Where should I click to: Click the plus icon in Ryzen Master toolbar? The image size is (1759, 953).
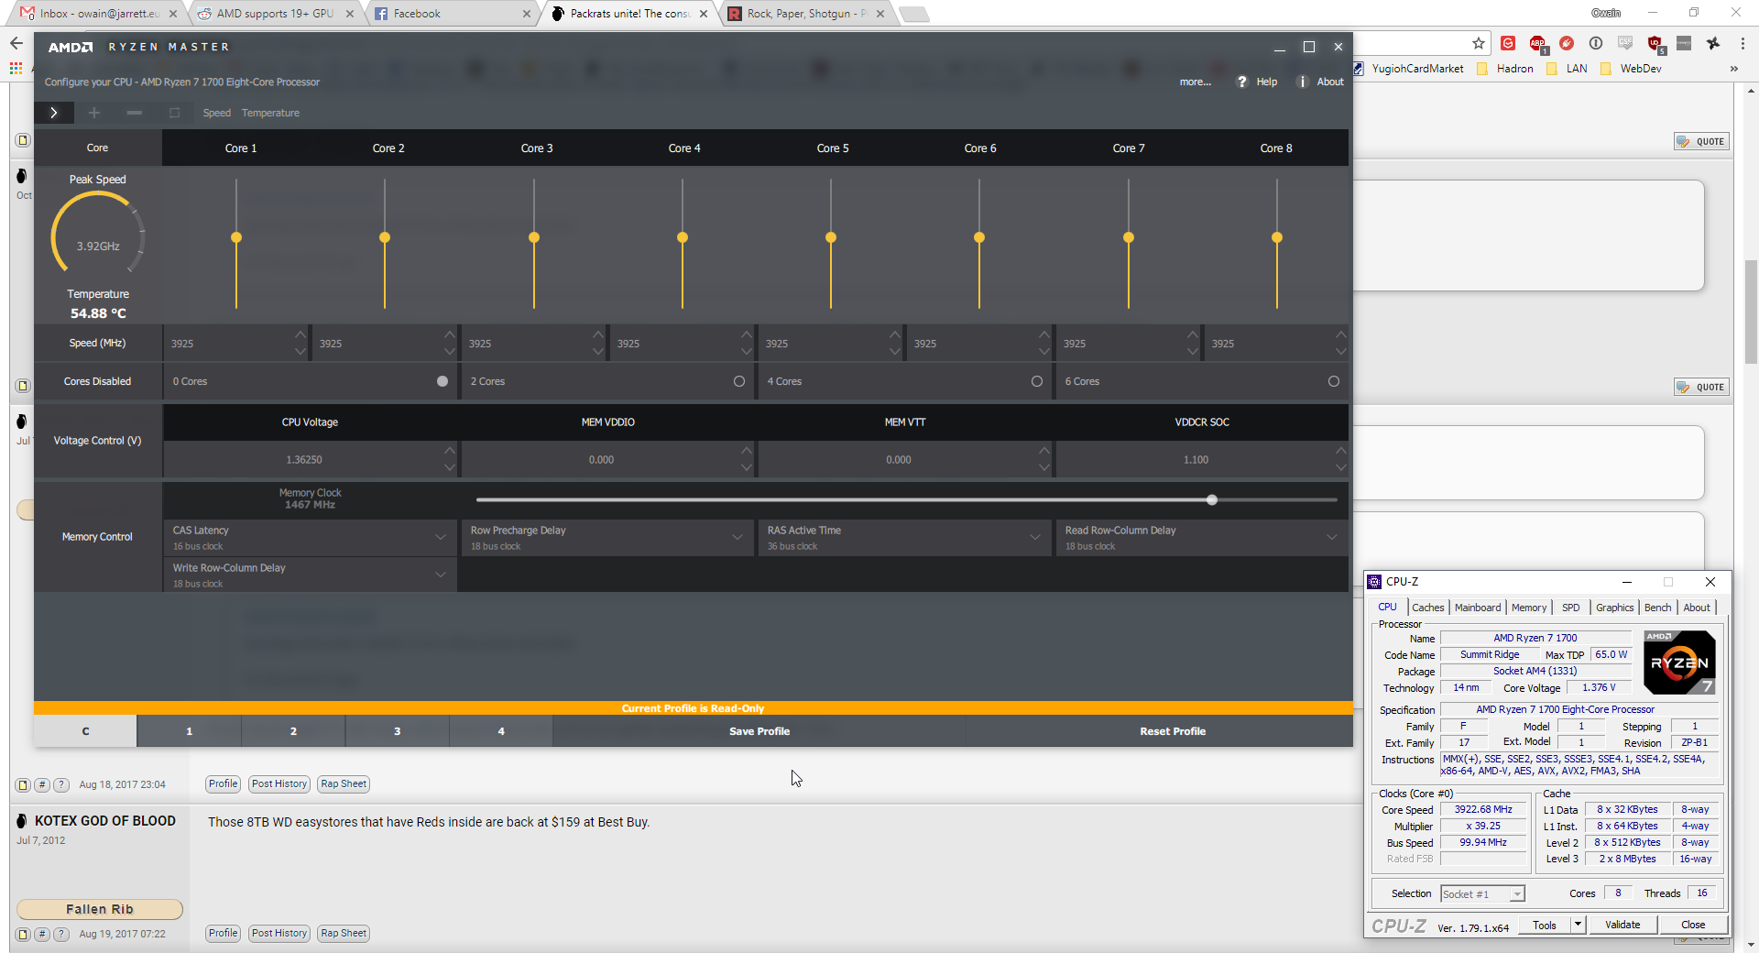tap(93, 113)
